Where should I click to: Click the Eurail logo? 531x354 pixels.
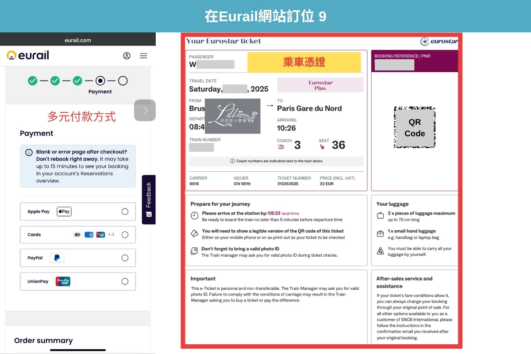[x=27, y=55]
